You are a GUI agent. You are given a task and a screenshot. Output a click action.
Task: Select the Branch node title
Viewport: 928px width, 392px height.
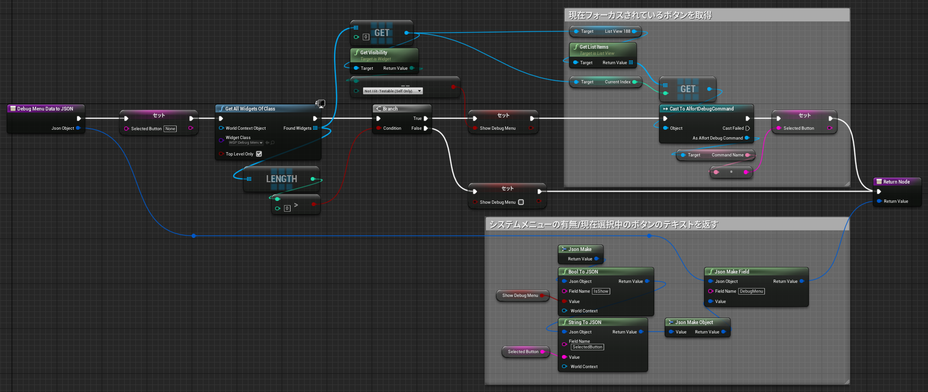390,109
